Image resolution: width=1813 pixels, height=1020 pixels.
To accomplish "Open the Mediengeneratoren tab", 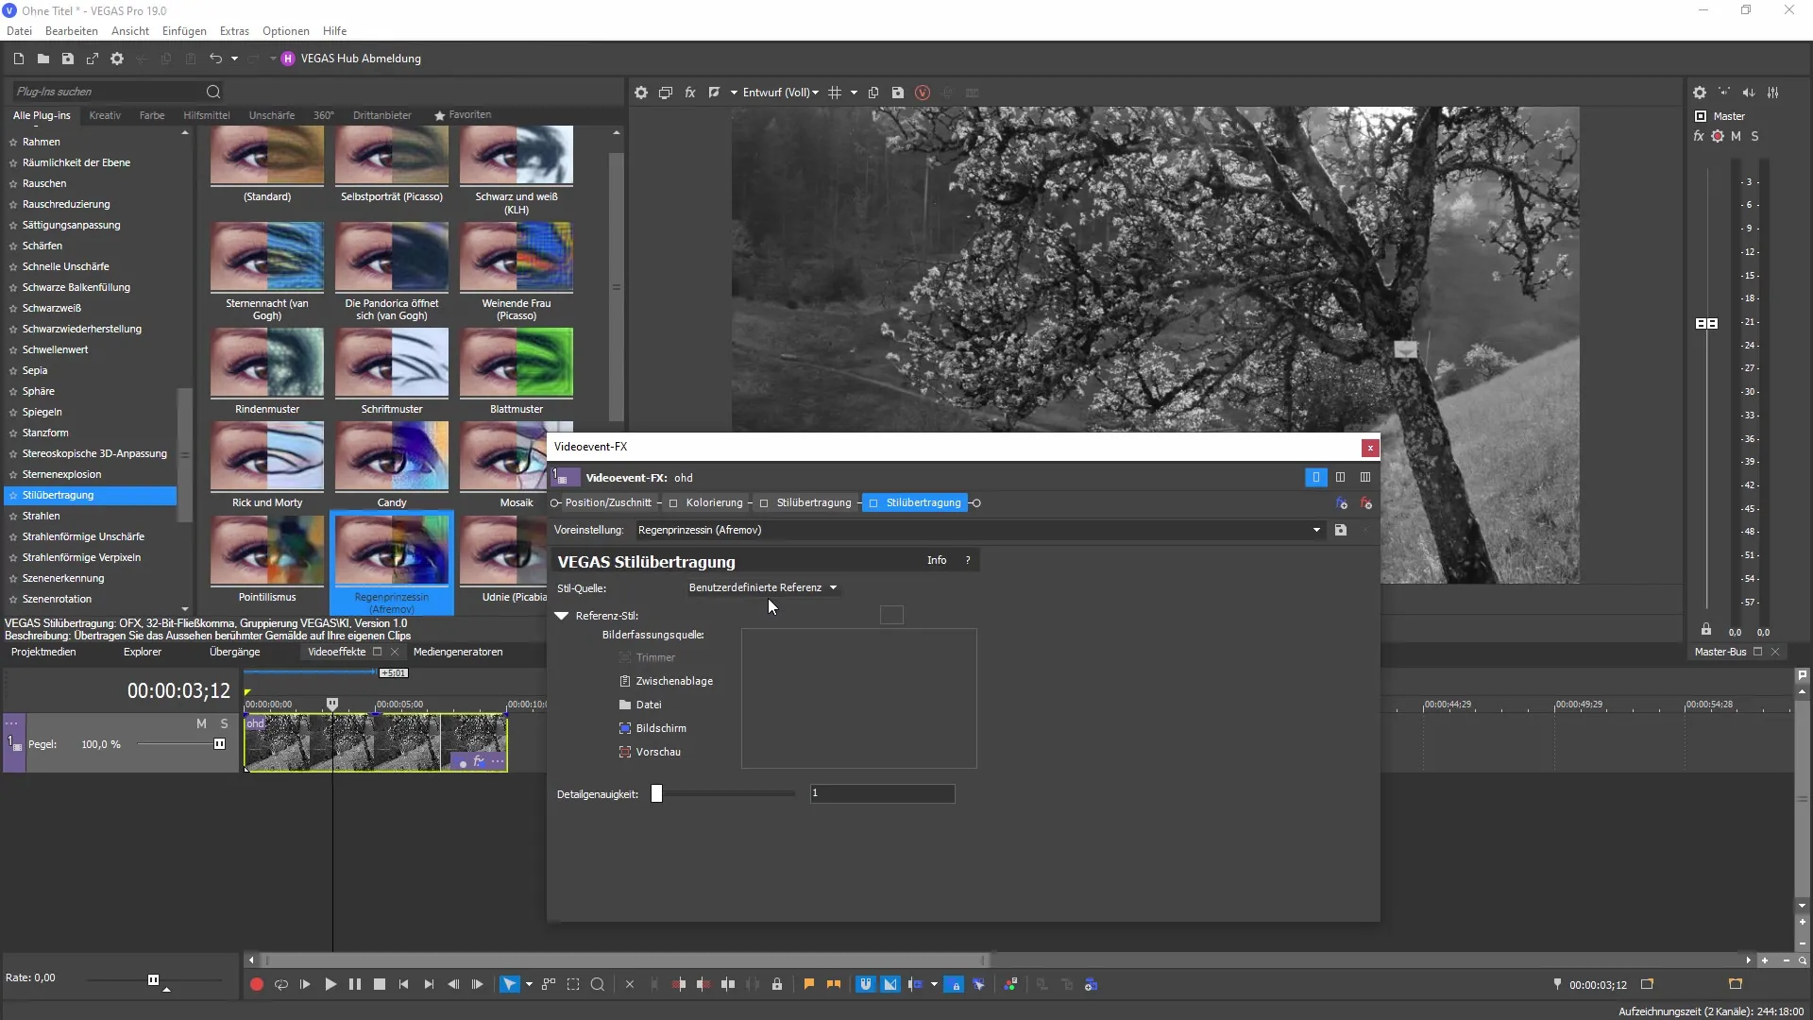I will (458, 652).
